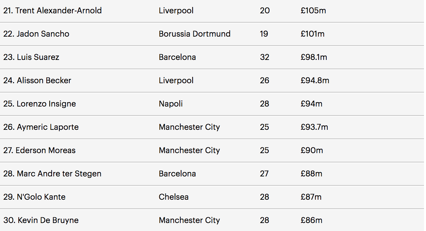The image size is (426, 231).
Task: Click the N'Golo Kante entry
Action: tap(34, 197)
